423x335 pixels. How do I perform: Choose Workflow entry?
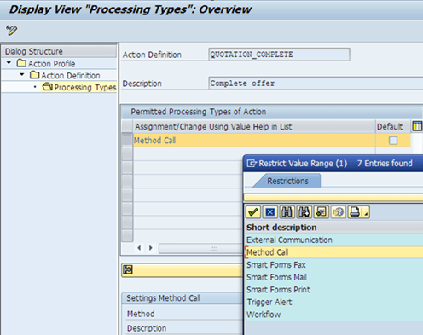(x=264, y=315)
